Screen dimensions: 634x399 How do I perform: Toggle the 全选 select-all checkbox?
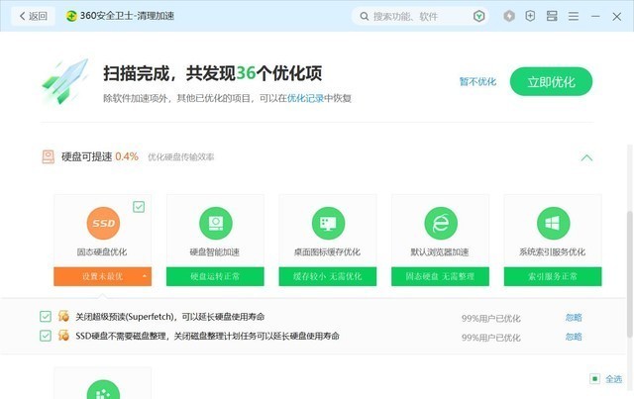[594, 379]
